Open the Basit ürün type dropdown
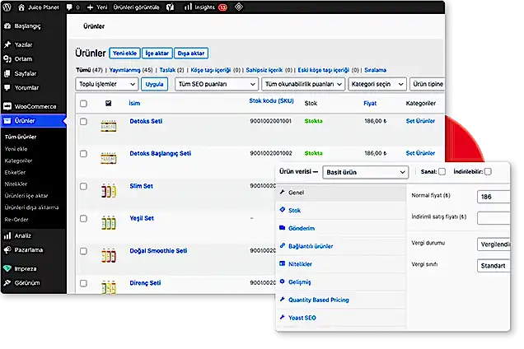The height and width of the screenshot is (349, 524). click(x=365, y=172)
